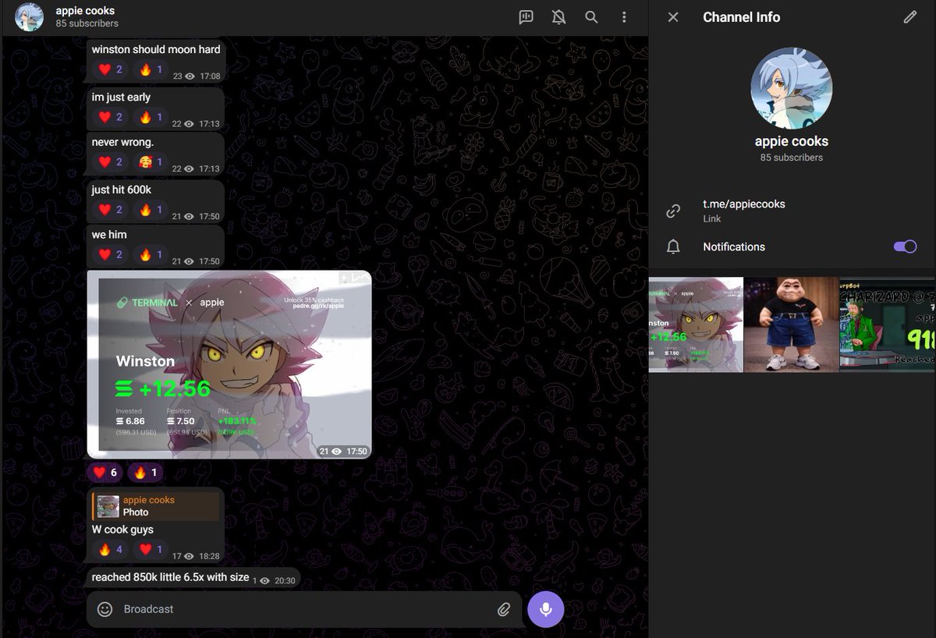
Task: Click the heart 6 reaction under Winston photo
Action: coord(105,472)
